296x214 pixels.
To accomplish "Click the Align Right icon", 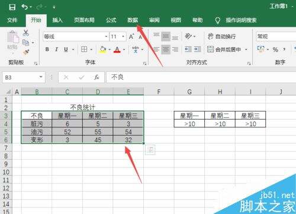I will (x=175, y=49).
